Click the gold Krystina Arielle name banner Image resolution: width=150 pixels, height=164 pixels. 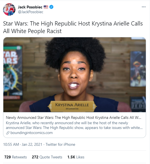[72, 106]
